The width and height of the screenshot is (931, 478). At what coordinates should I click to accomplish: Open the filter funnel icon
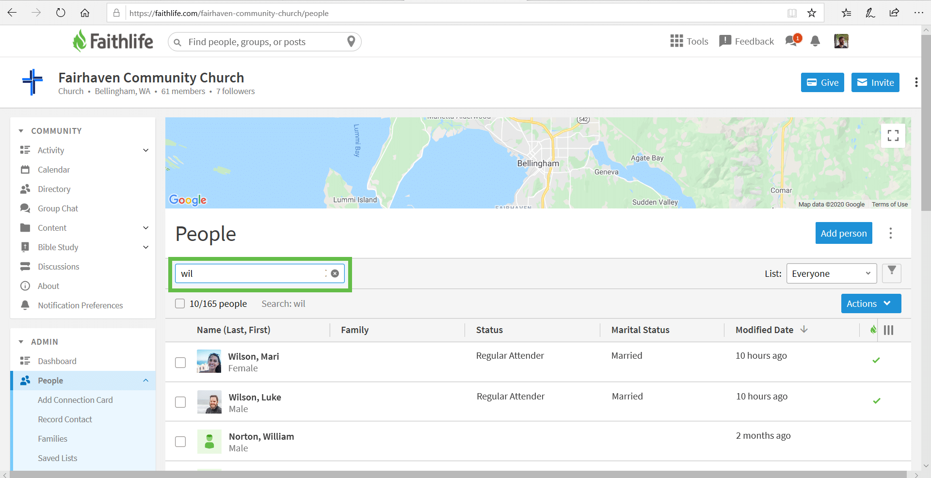click(891, 272)
